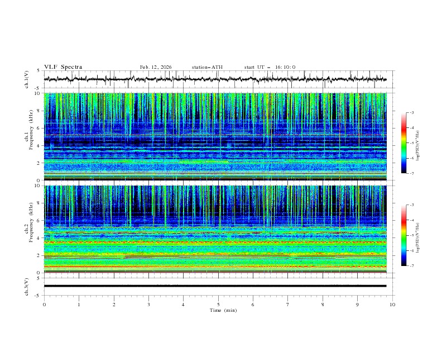
Task: Select the Feb. 12, 2026 date label
Action: [156, 67]
